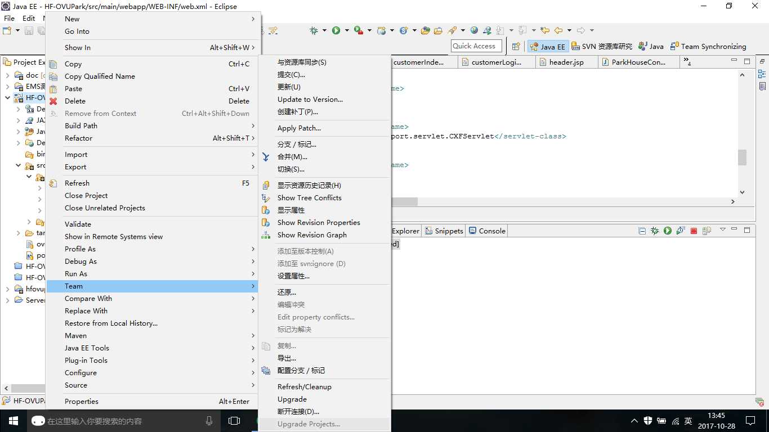Show hidden editor tabs list
The width and height of the screenshot is (769, 432).
(687, 62)
